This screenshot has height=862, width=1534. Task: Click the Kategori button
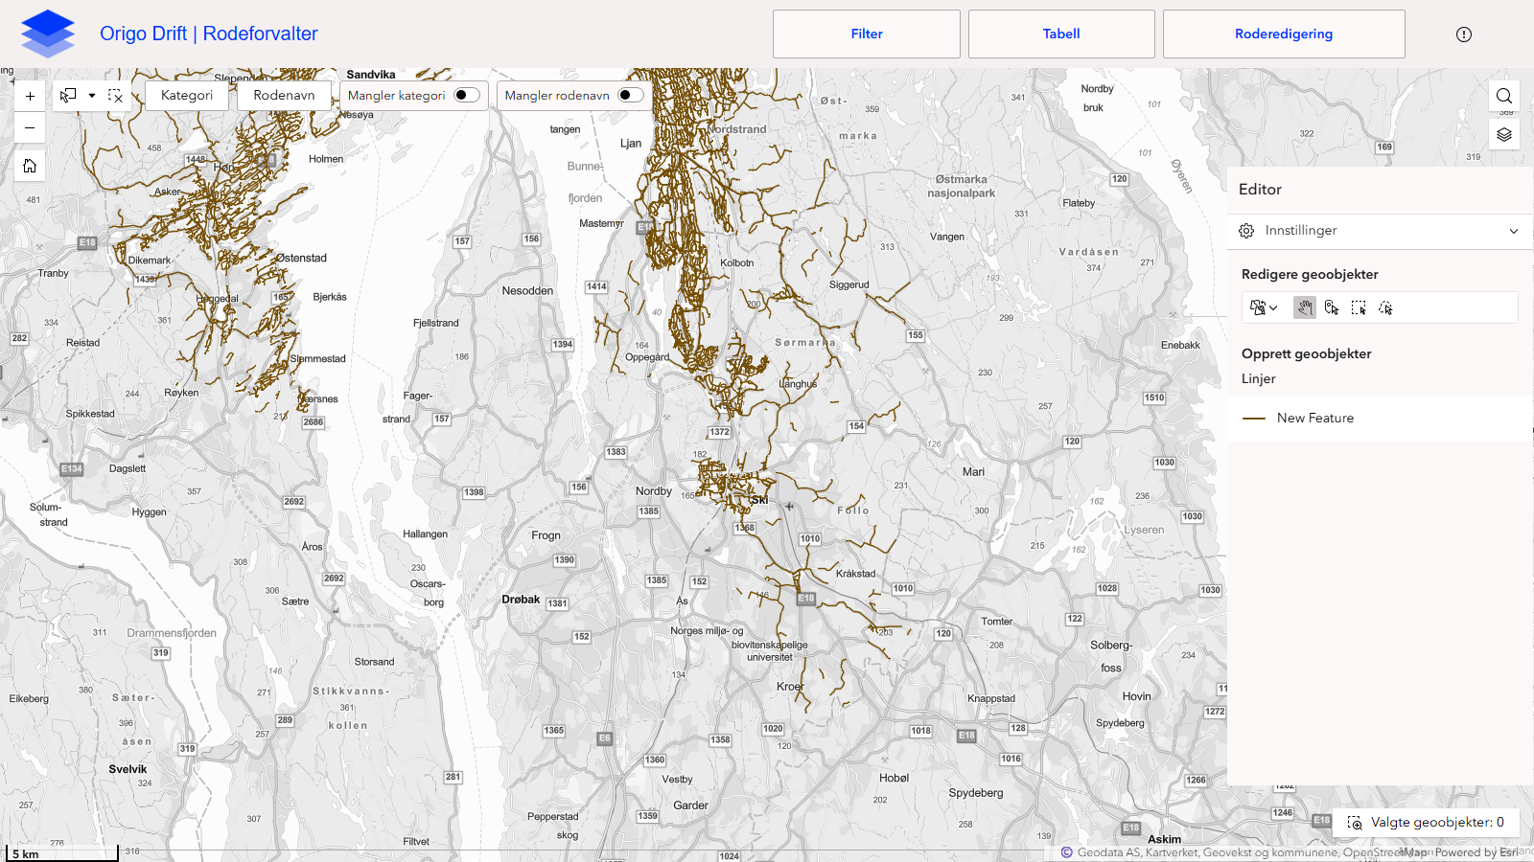[187, 95]
